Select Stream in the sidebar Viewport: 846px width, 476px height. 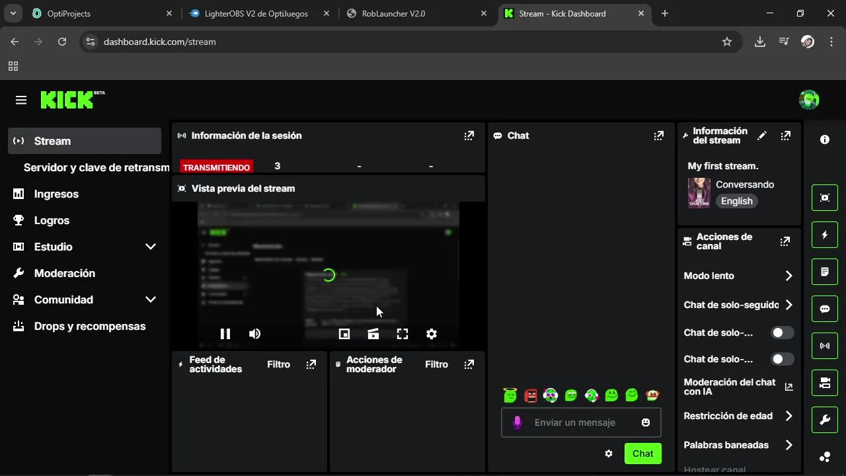tap(85, 141)
